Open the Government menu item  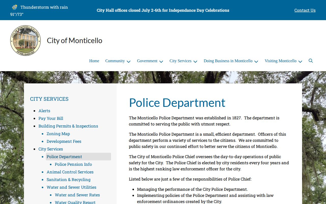tap(147, 61)
